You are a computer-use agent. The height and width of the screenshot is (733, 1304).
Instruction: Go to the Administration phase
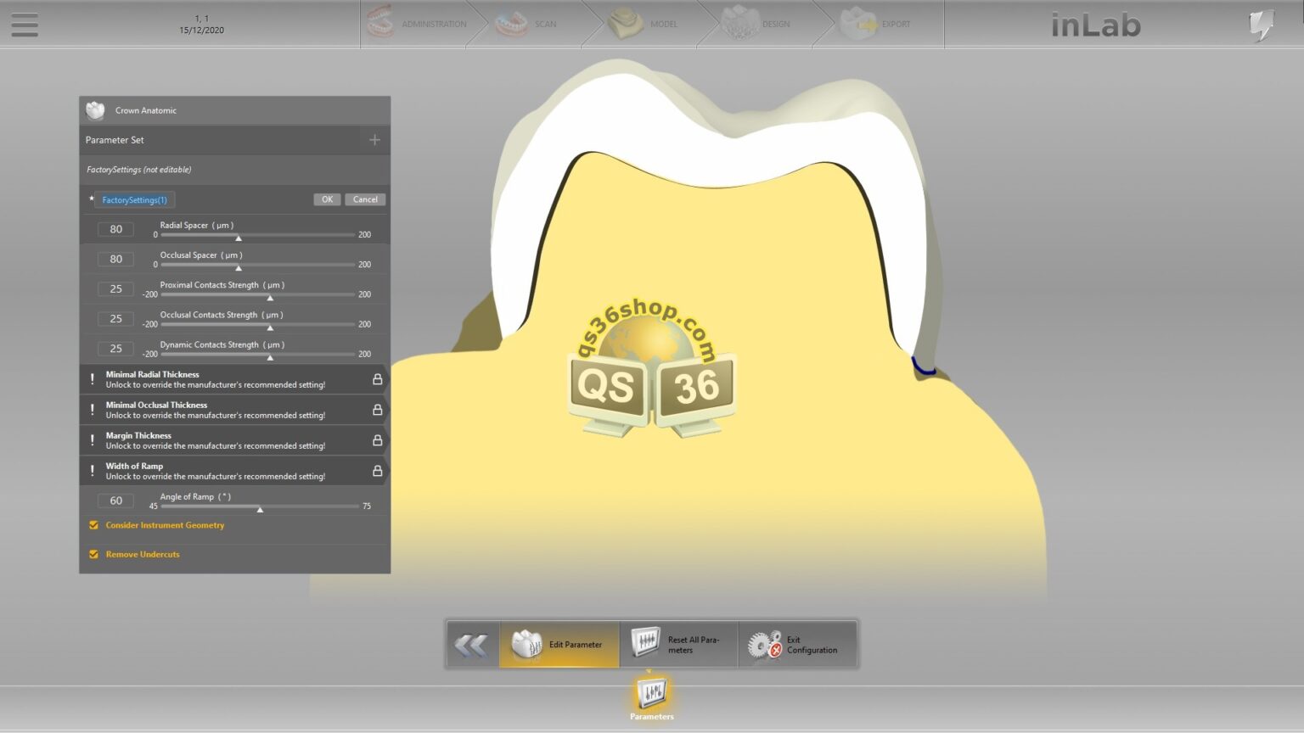point(417,24)
